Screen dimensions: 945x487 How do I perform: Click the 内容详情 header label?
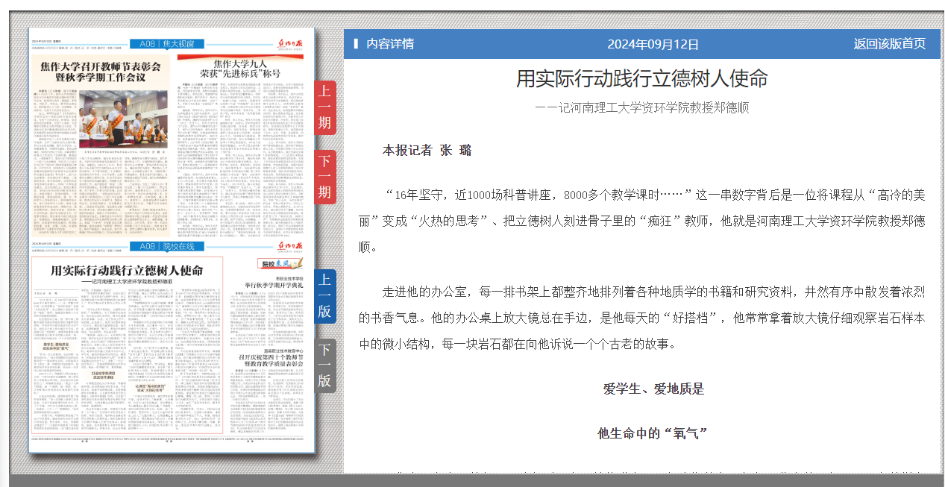point(389,44)
